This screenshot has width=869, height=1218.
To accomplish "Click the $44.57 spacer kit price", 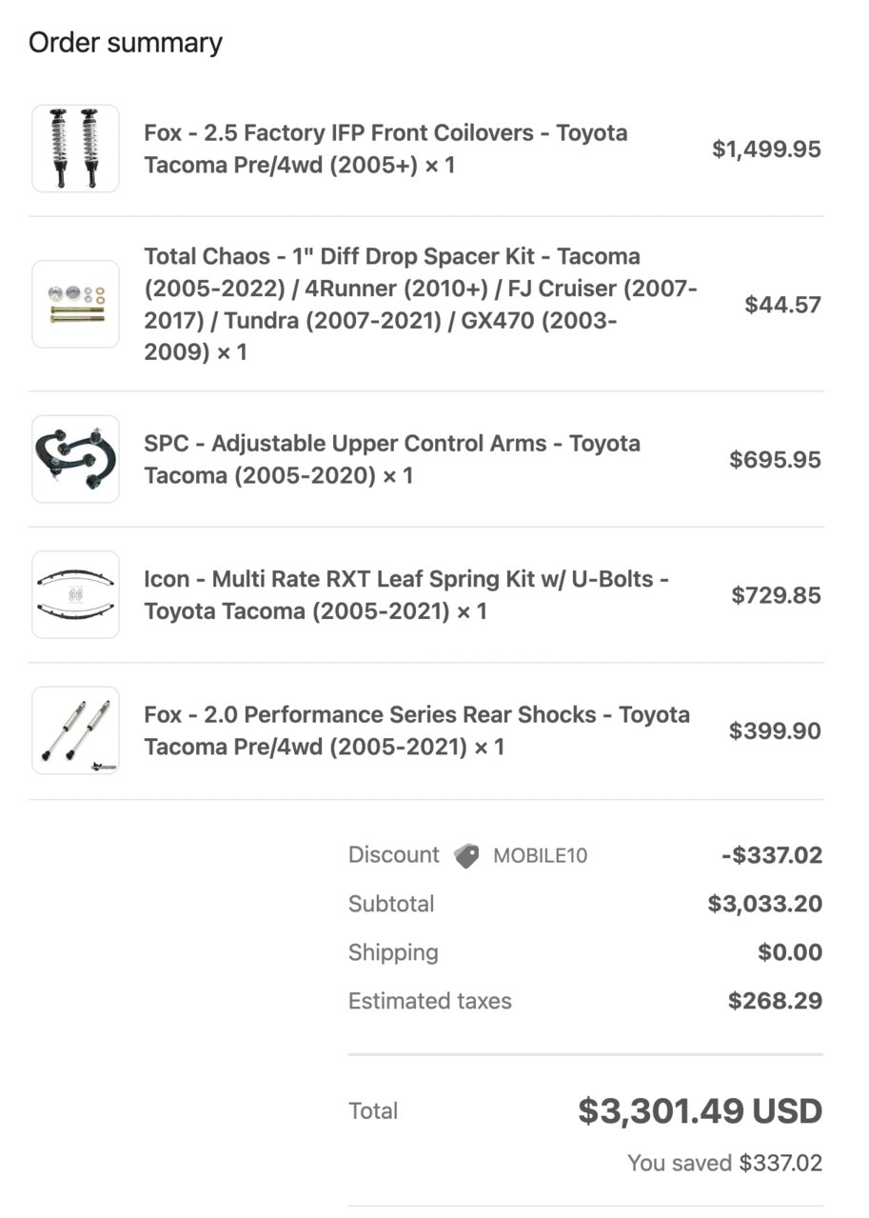I will (x=782, y=304).
